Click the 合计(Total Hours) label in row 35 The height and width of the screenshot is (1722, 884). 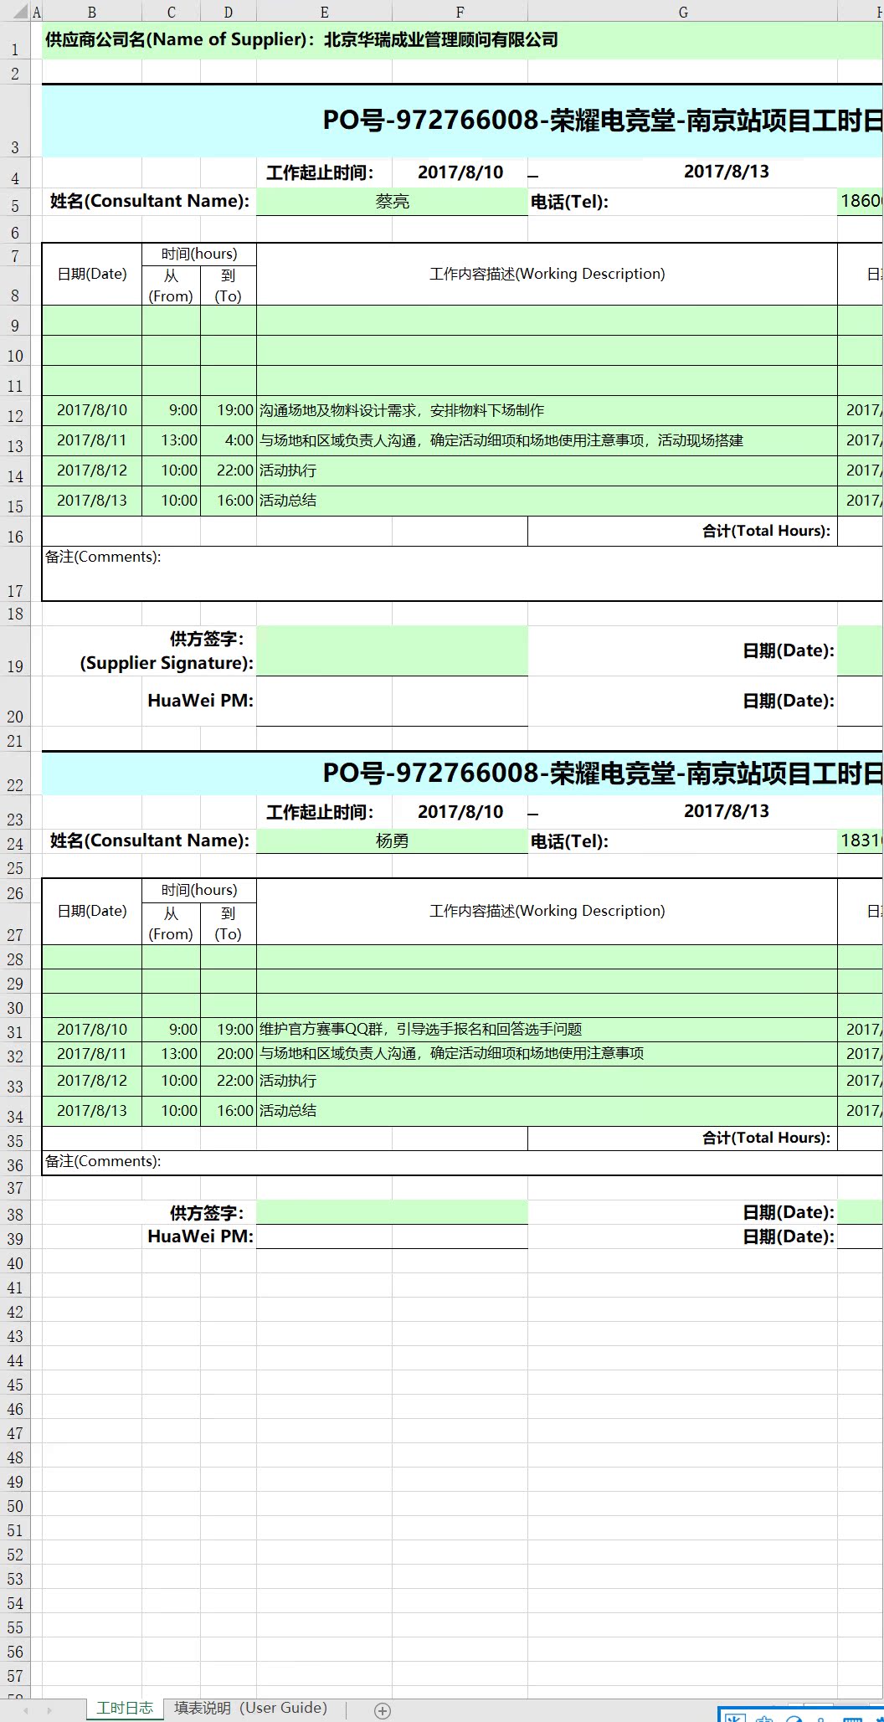(x=682, y=1138)
